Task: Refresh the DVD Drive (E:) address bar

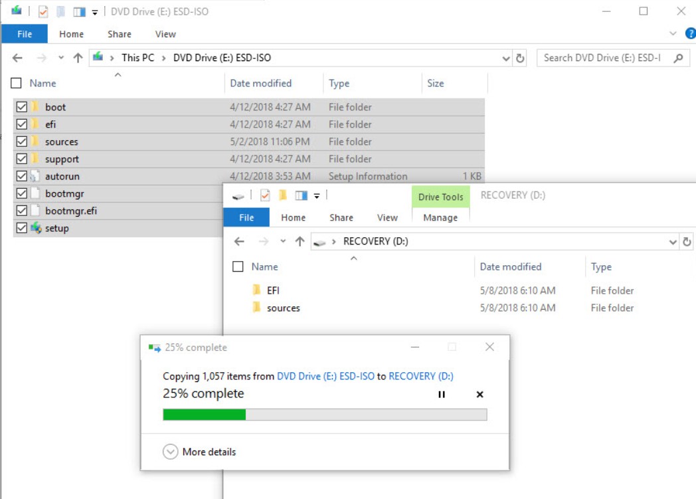Action: click(x=521, y=58)
